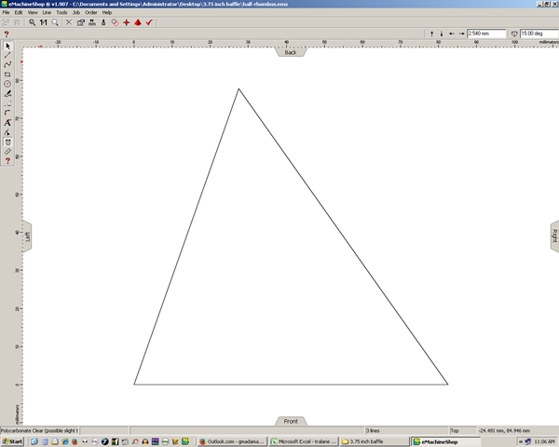Click the overlapping red shapes toolbar icon

[115, 22]
